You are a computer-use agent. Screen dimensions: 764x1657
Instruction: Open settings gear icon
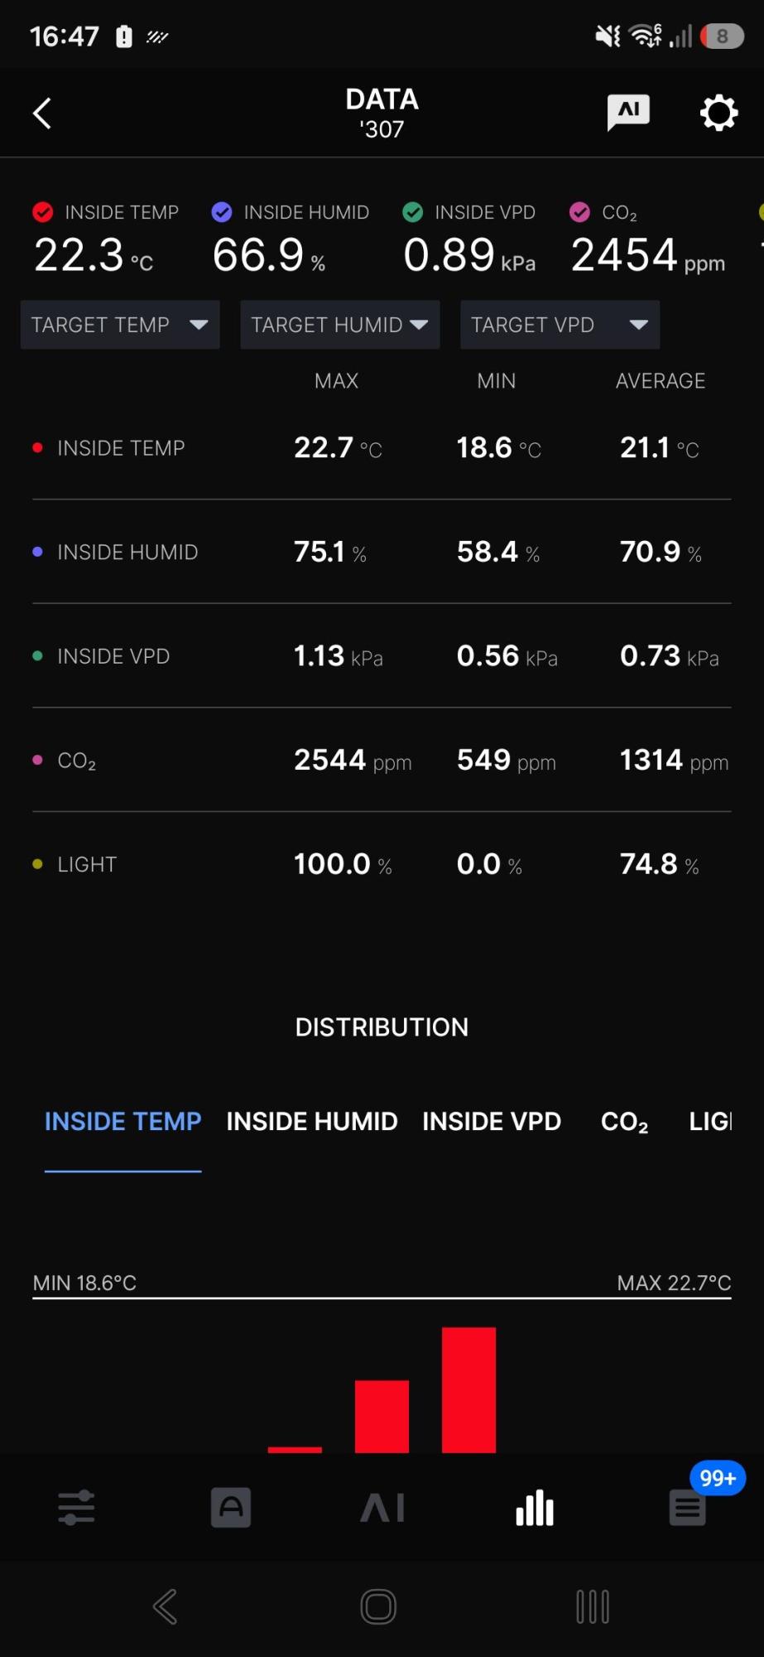point(718,113)
